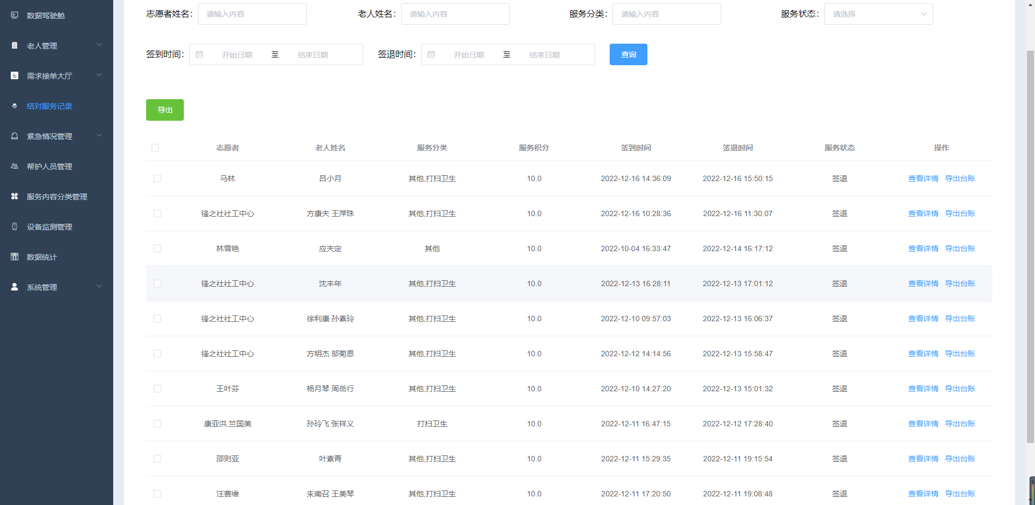Click the 结对服务记录 sidebar icon
The height and width of the screenshot is (505, 1035).
(x=15, y=106)
